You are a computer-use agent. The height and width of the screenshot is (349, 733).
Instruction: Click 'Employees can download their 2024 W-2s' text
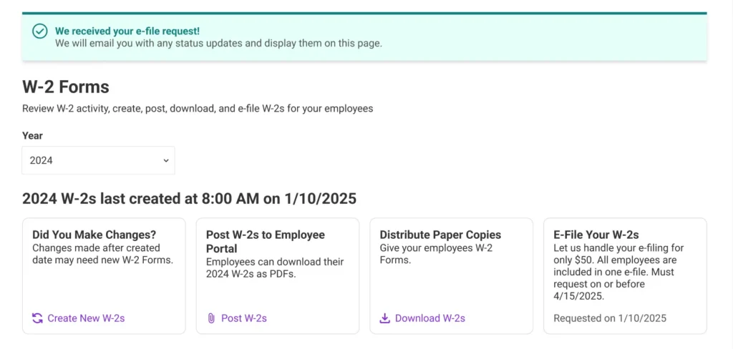coord(275,267)
